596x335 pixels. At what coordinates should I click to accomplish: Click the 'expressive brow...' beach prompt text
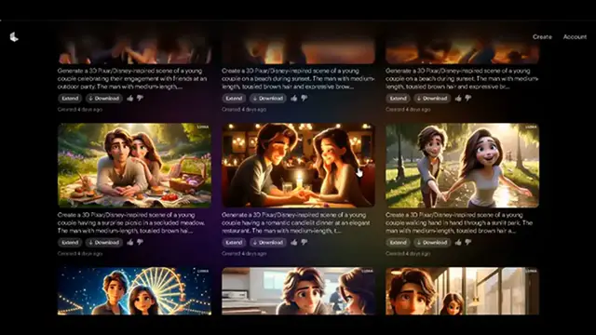coord(298,78)
